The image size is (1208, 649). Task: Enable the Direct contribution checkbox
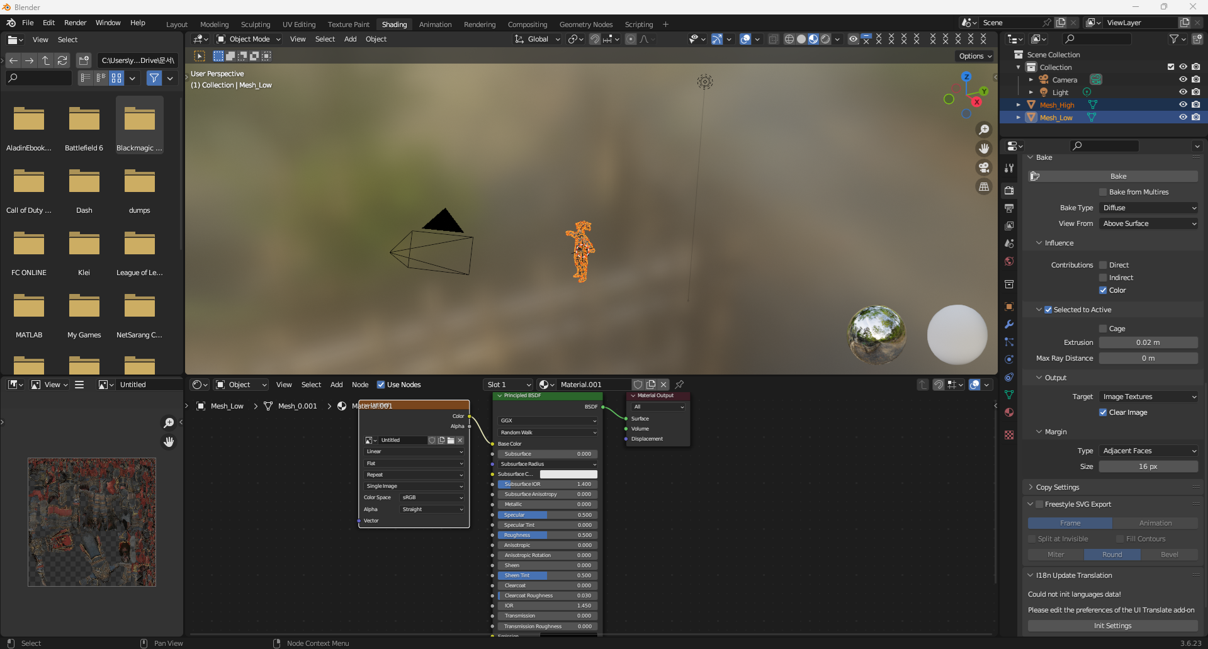(x=1103, y=265)
